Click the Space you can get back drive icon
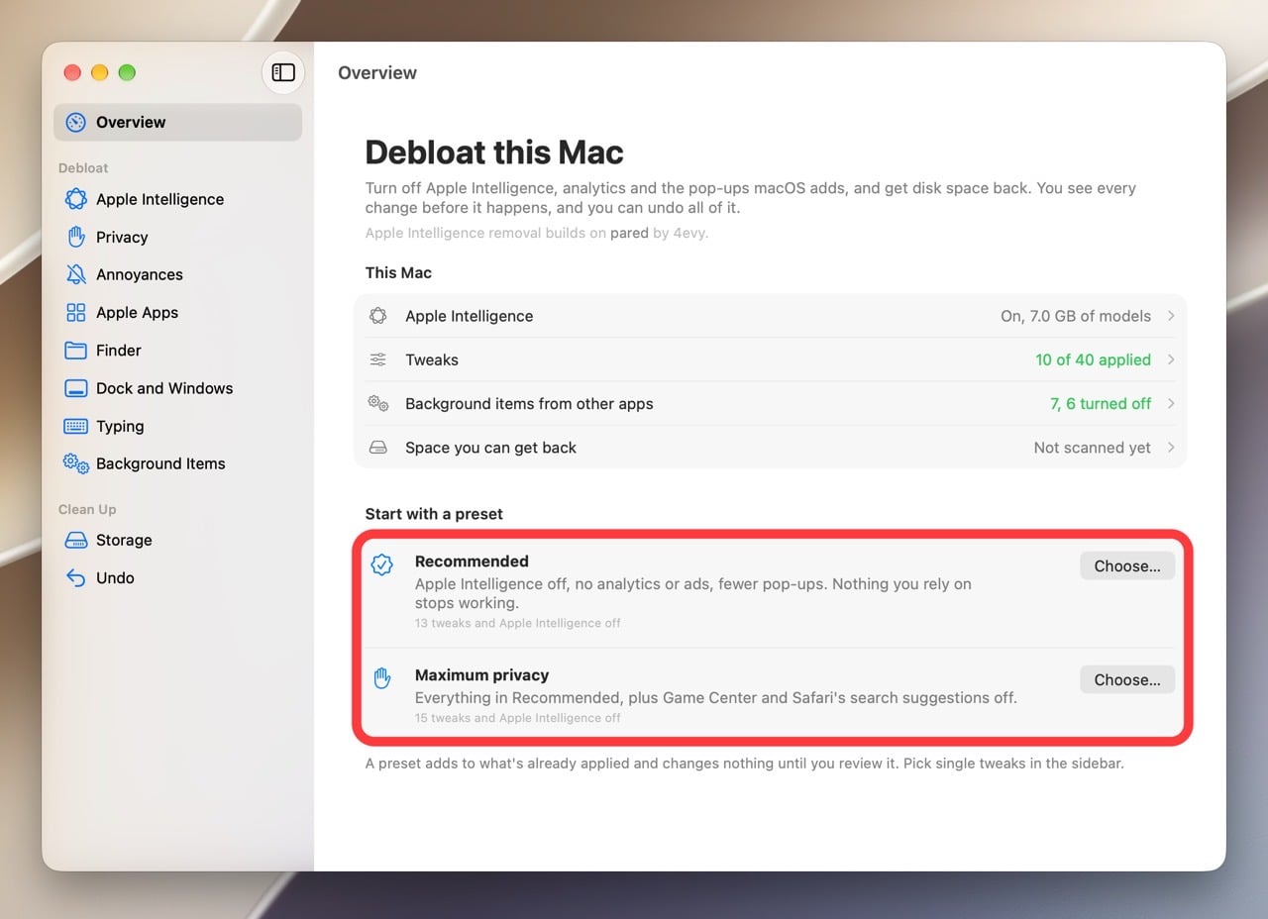Screen dimensions: 1268x919 (x=377, y=448)
